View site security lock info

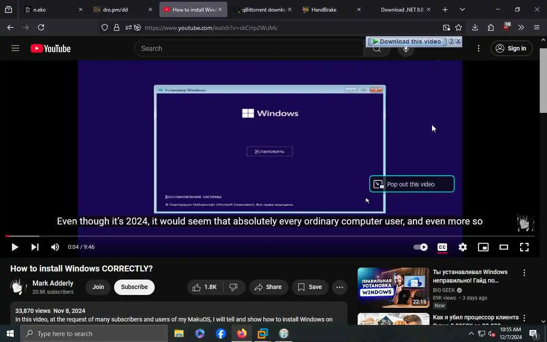(116, 28)
